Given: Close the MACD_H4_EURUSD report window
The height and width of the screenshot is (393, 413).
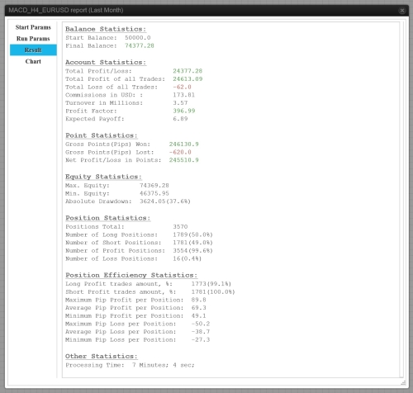Looking at the screenshot, I should tap(402, 11).
